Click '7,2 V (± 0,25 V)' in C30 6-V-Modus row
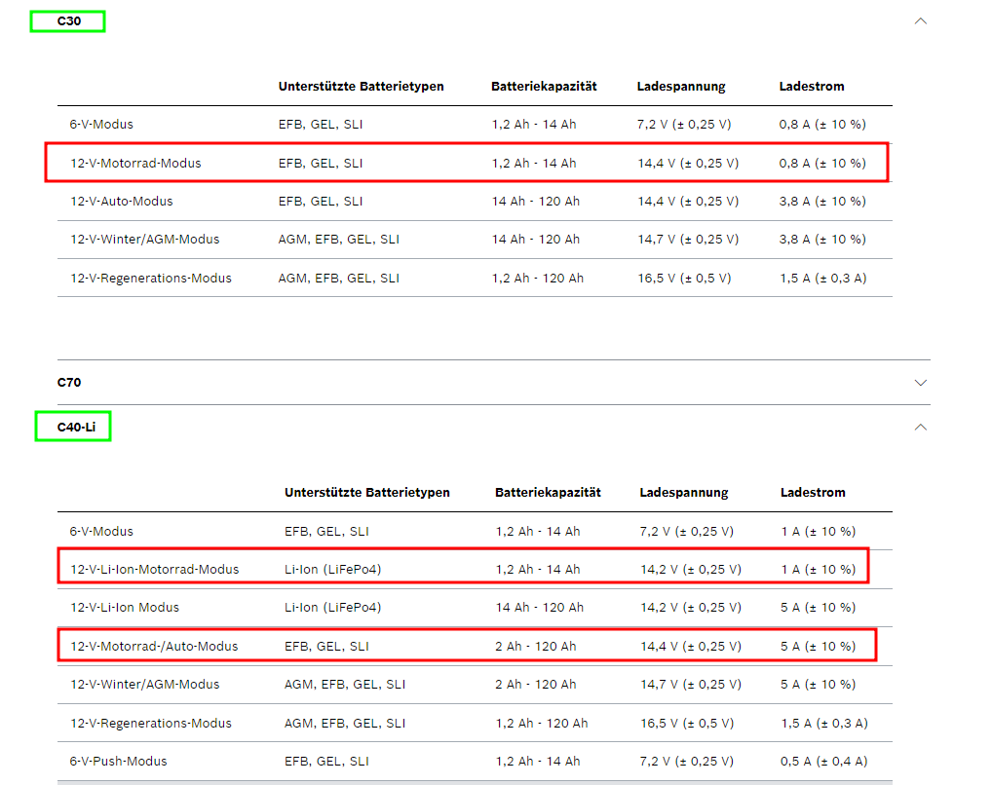This screenshot has height=785, width=992. pyautogui.click(x=684, y=124)
